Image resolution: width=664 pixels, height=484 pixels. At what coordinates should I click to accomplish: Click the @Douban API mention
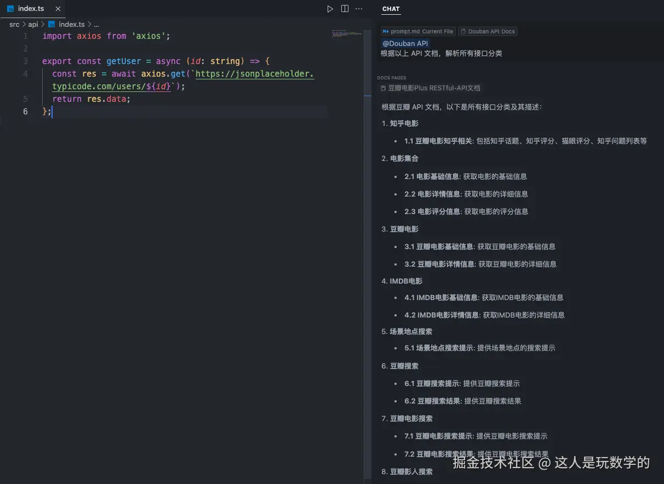[x=405, y=43]
